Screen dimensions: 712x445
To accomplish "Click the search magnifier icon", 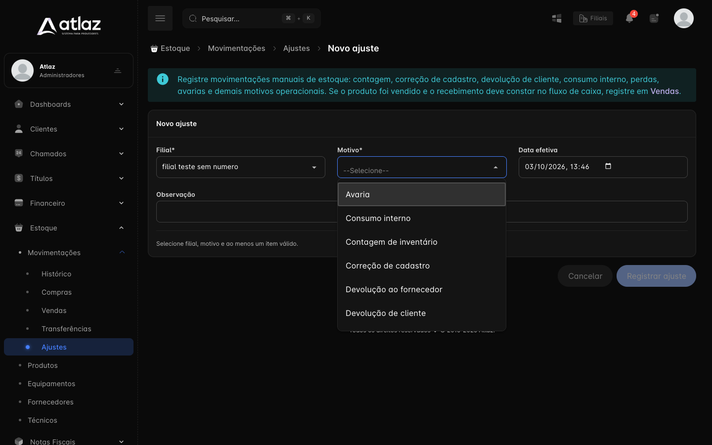I will coord(193,18).
